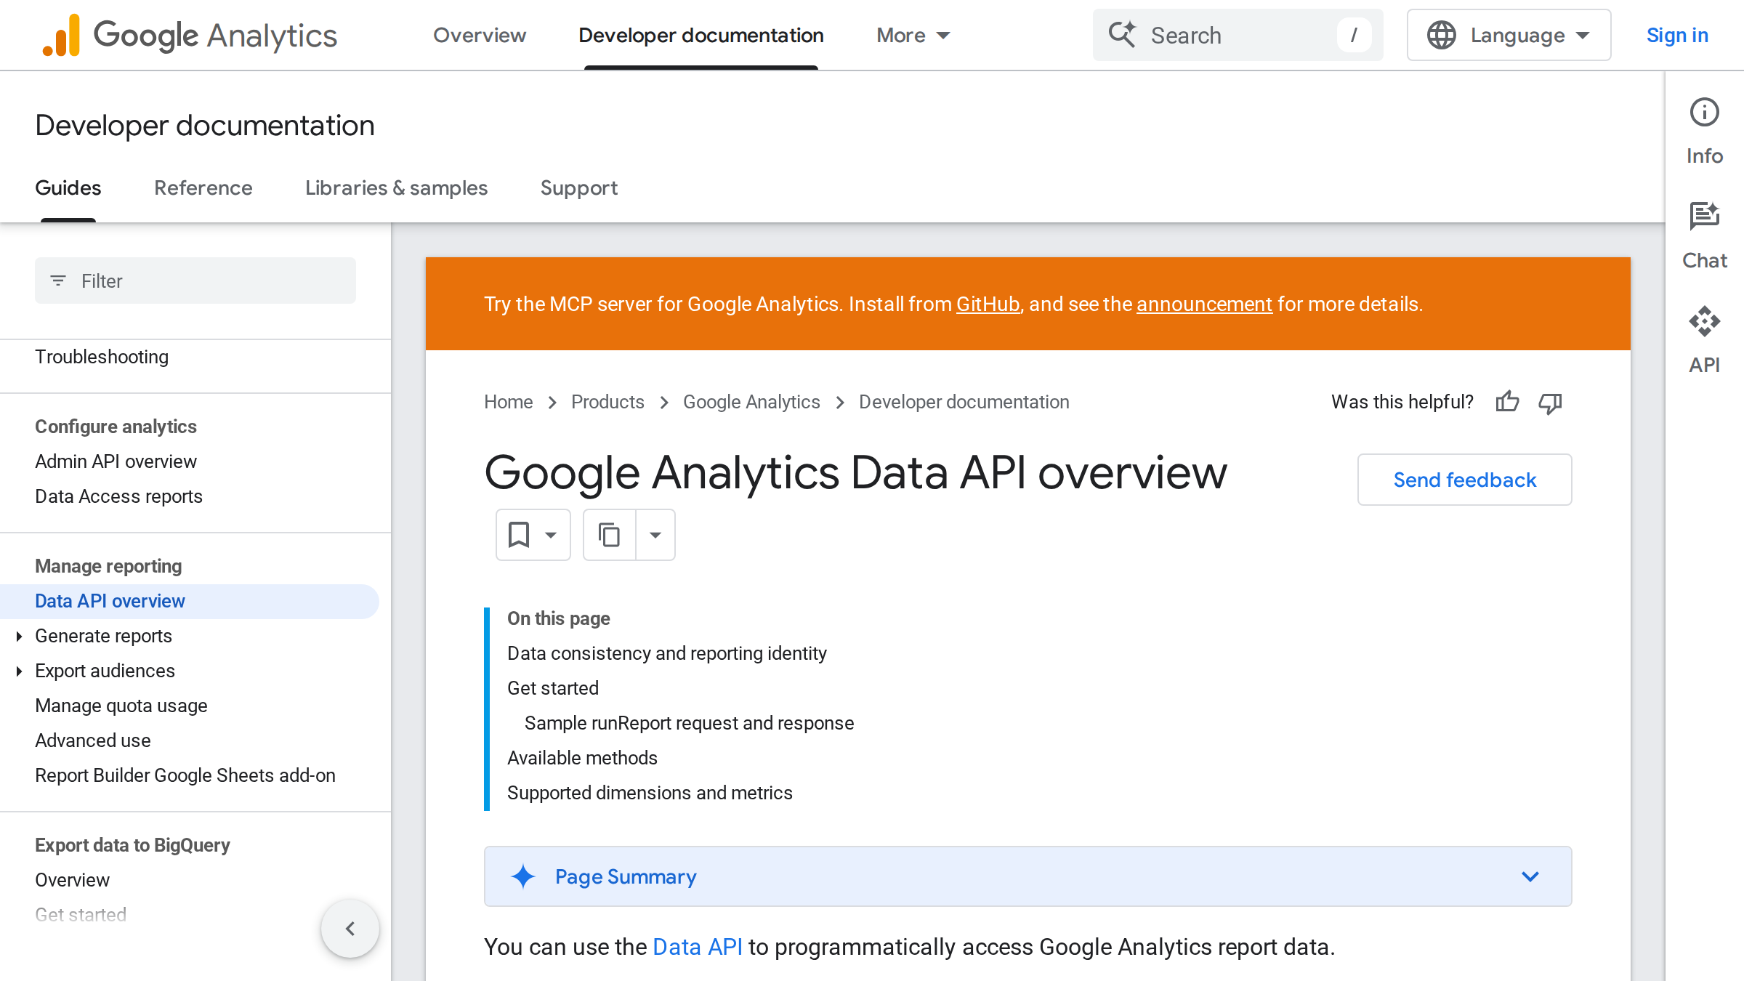Focus the Filter input field
1744x981 pixels.
click(x=195, y=280)
